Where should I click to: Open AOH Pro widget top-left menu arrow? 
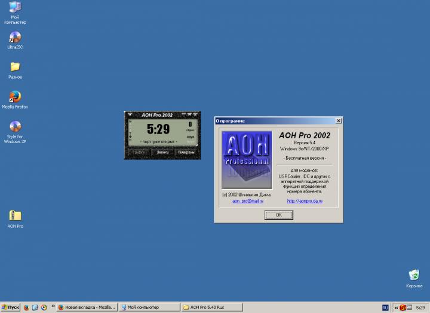[130, 114]
